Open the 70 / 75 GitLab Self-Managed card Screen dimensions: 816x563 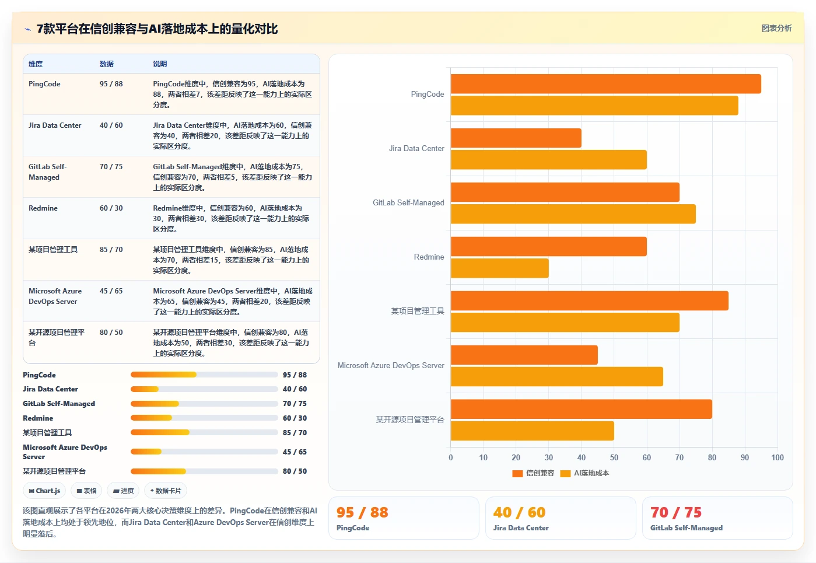(717, 518)
